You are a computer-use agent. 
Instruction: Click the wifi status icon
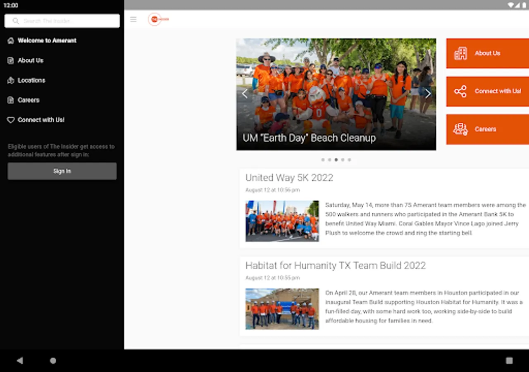[511, 5]
